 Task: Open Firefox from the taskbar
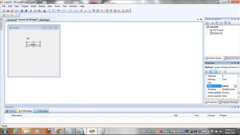[48, 131]
